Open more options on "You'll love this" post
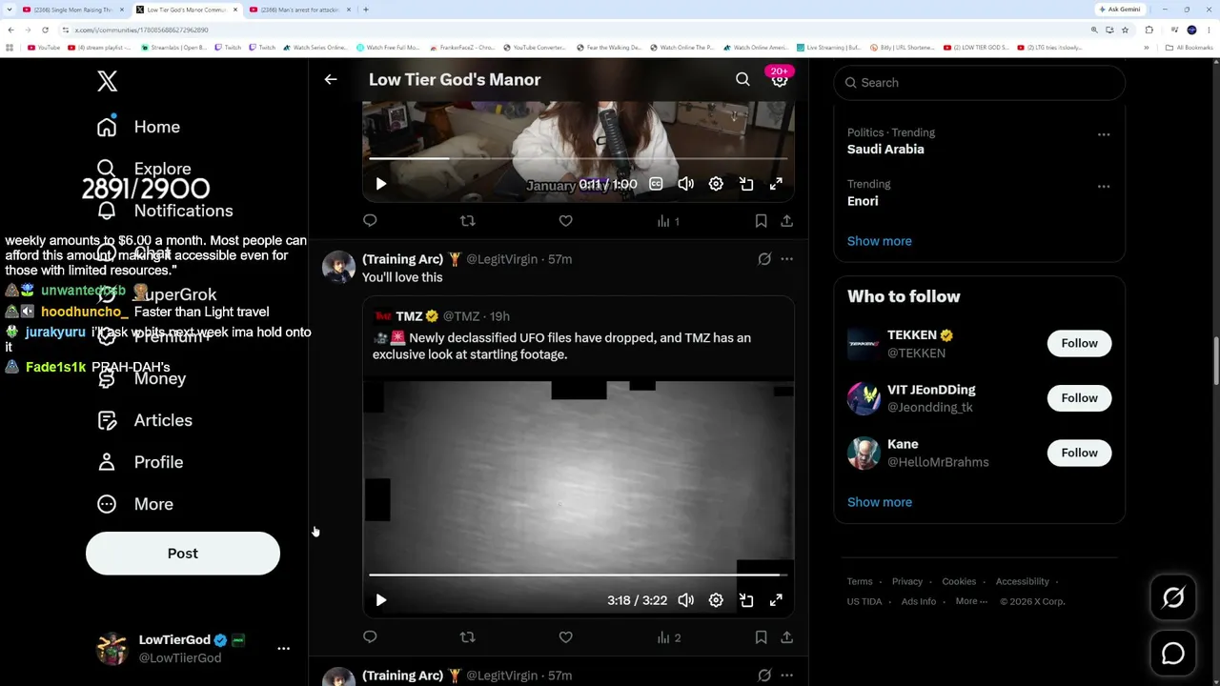 [x=786, y=259]
